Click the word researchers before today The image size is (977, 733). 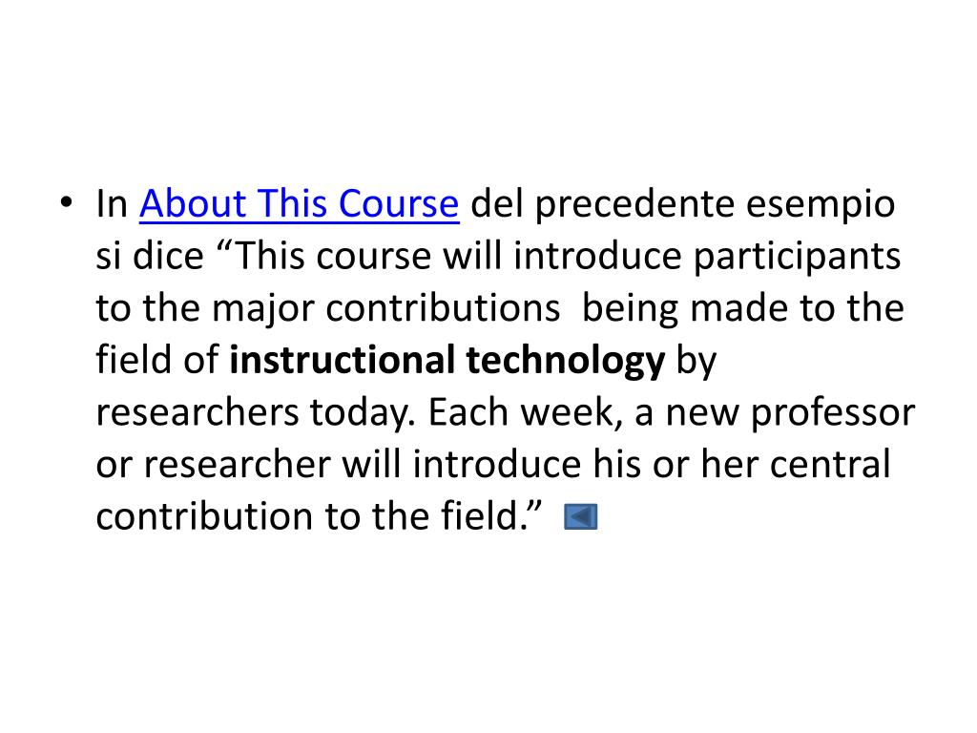click(x=197, y=412)
